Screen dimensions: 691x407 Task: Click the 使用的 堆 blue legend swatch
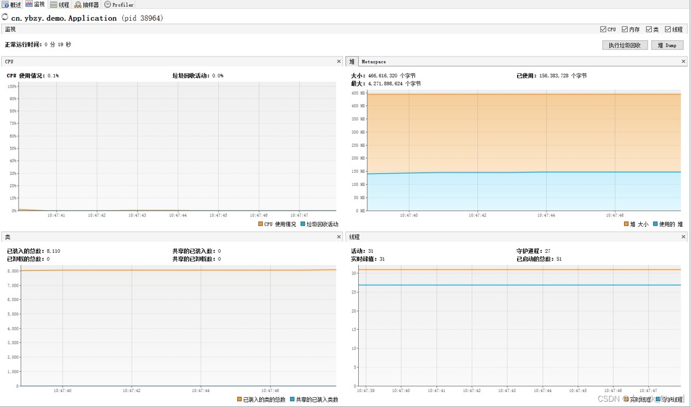(x=655, y=224)
